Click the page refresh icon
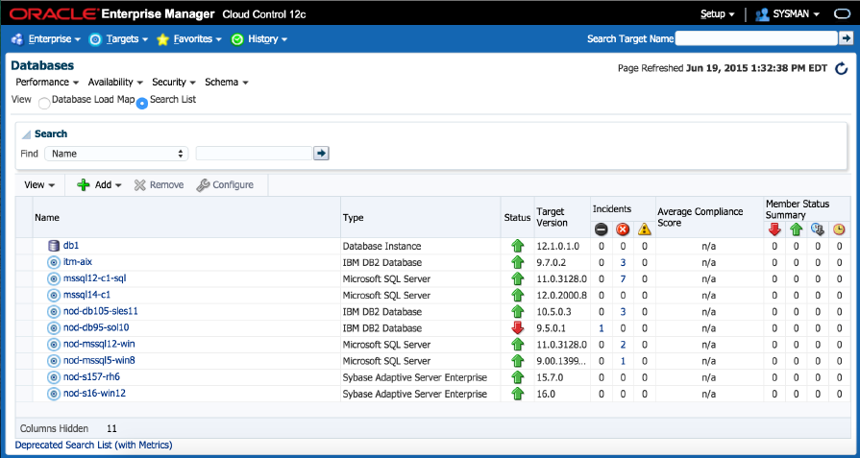Viewport: 860px width, 458px height. tap(842, 68)
